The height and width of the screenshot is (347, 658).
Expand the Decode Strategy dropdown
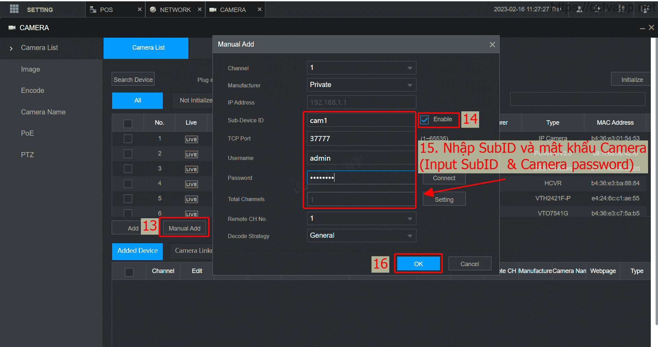pos(361,236)
